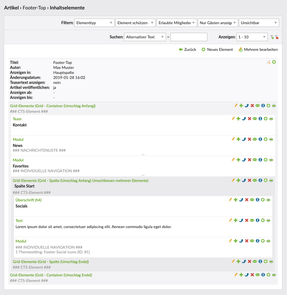Open the Element schützen filter dropdown
287x295 pixels.
[135, 23]
